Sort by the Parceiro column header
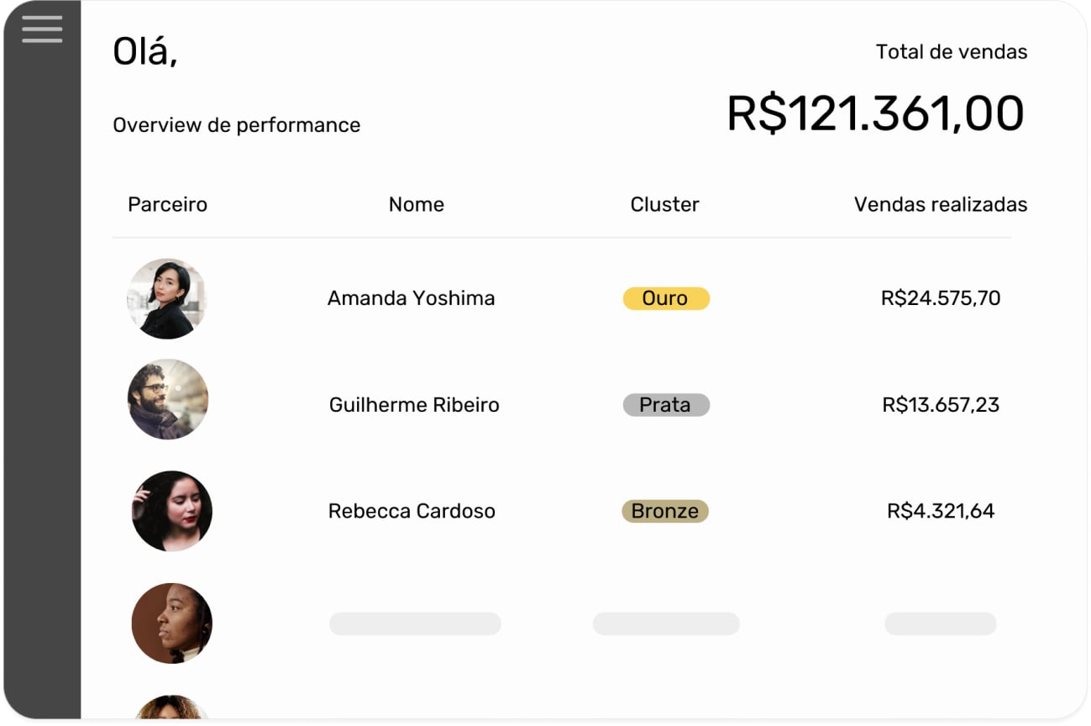This screenshot has width=1091, height=726. [x=168, y=204]
